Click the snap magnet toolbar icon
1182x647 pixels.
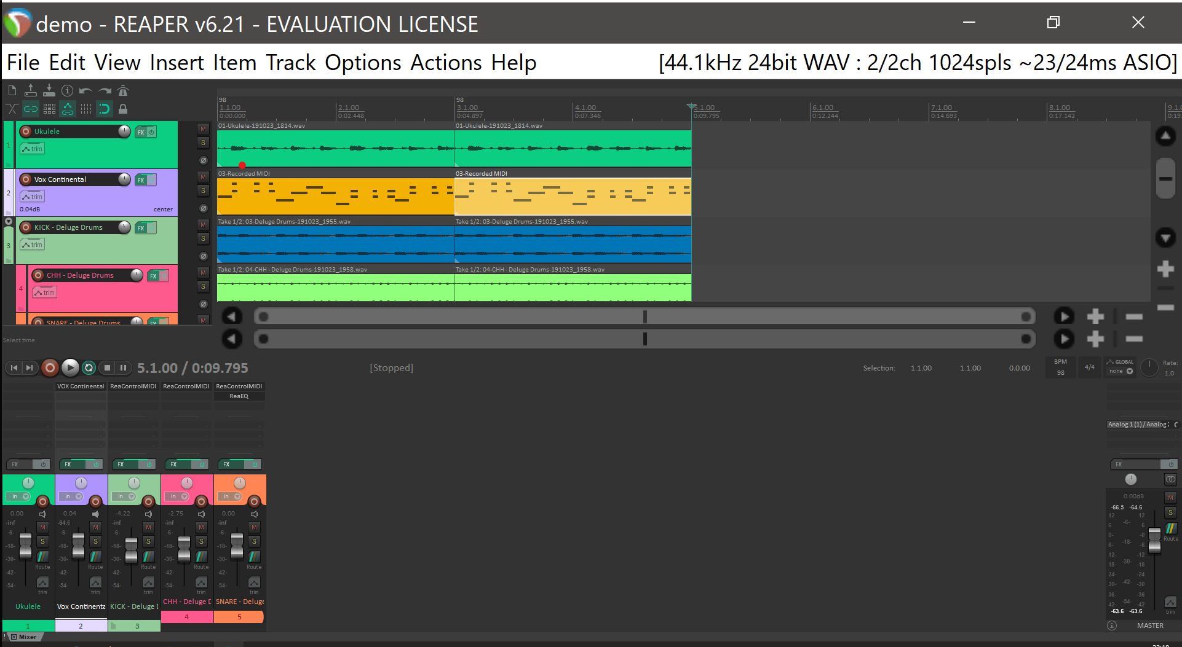pyautogui.click(x=105, y=109)
